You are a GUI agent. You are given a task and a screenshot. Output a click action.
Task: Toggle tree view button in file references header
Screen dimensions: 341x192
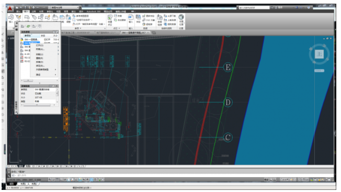(57, 32)
